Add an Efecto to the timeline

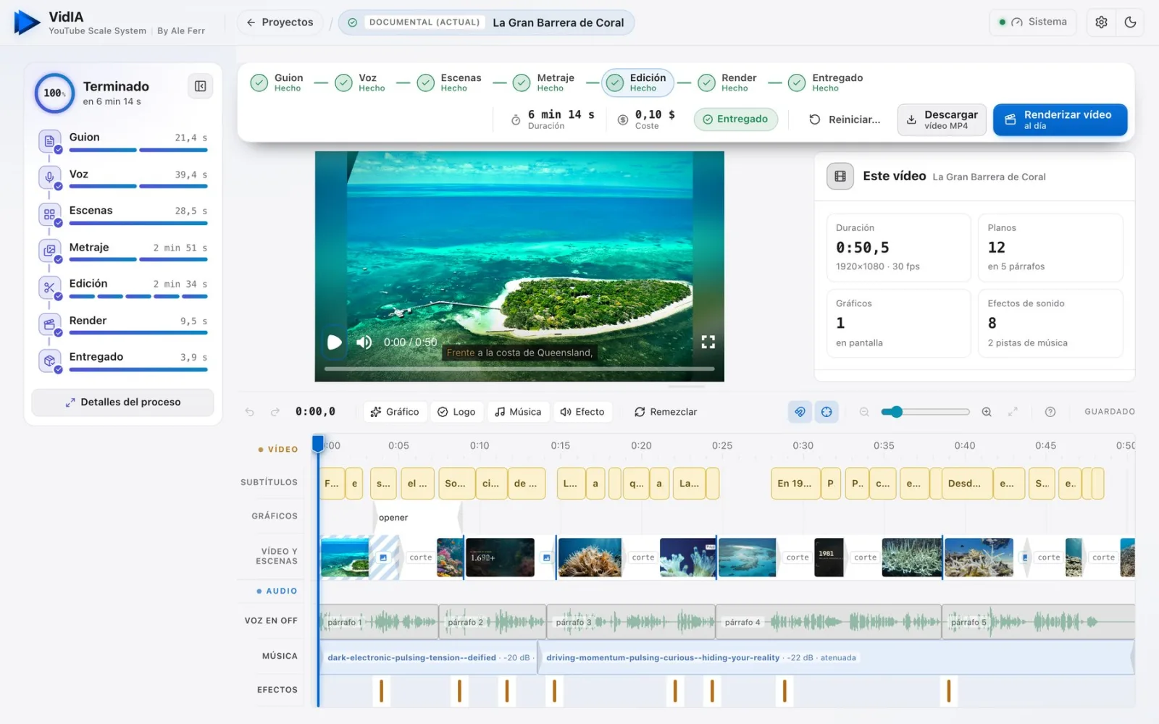582,412
